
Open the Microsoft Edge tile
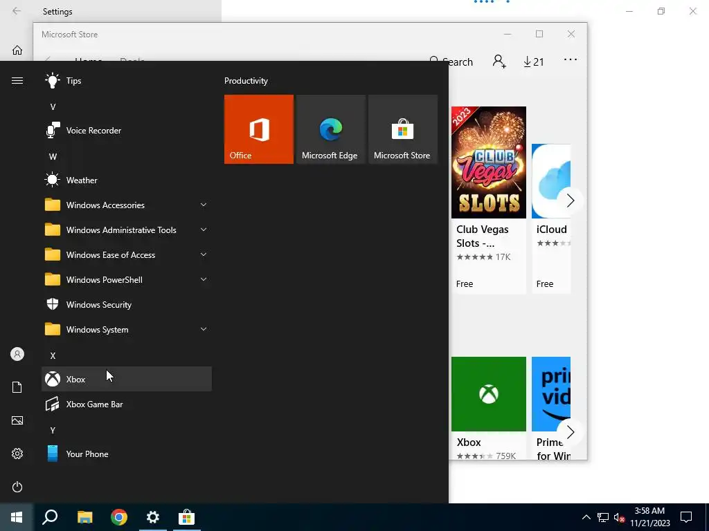330,129
